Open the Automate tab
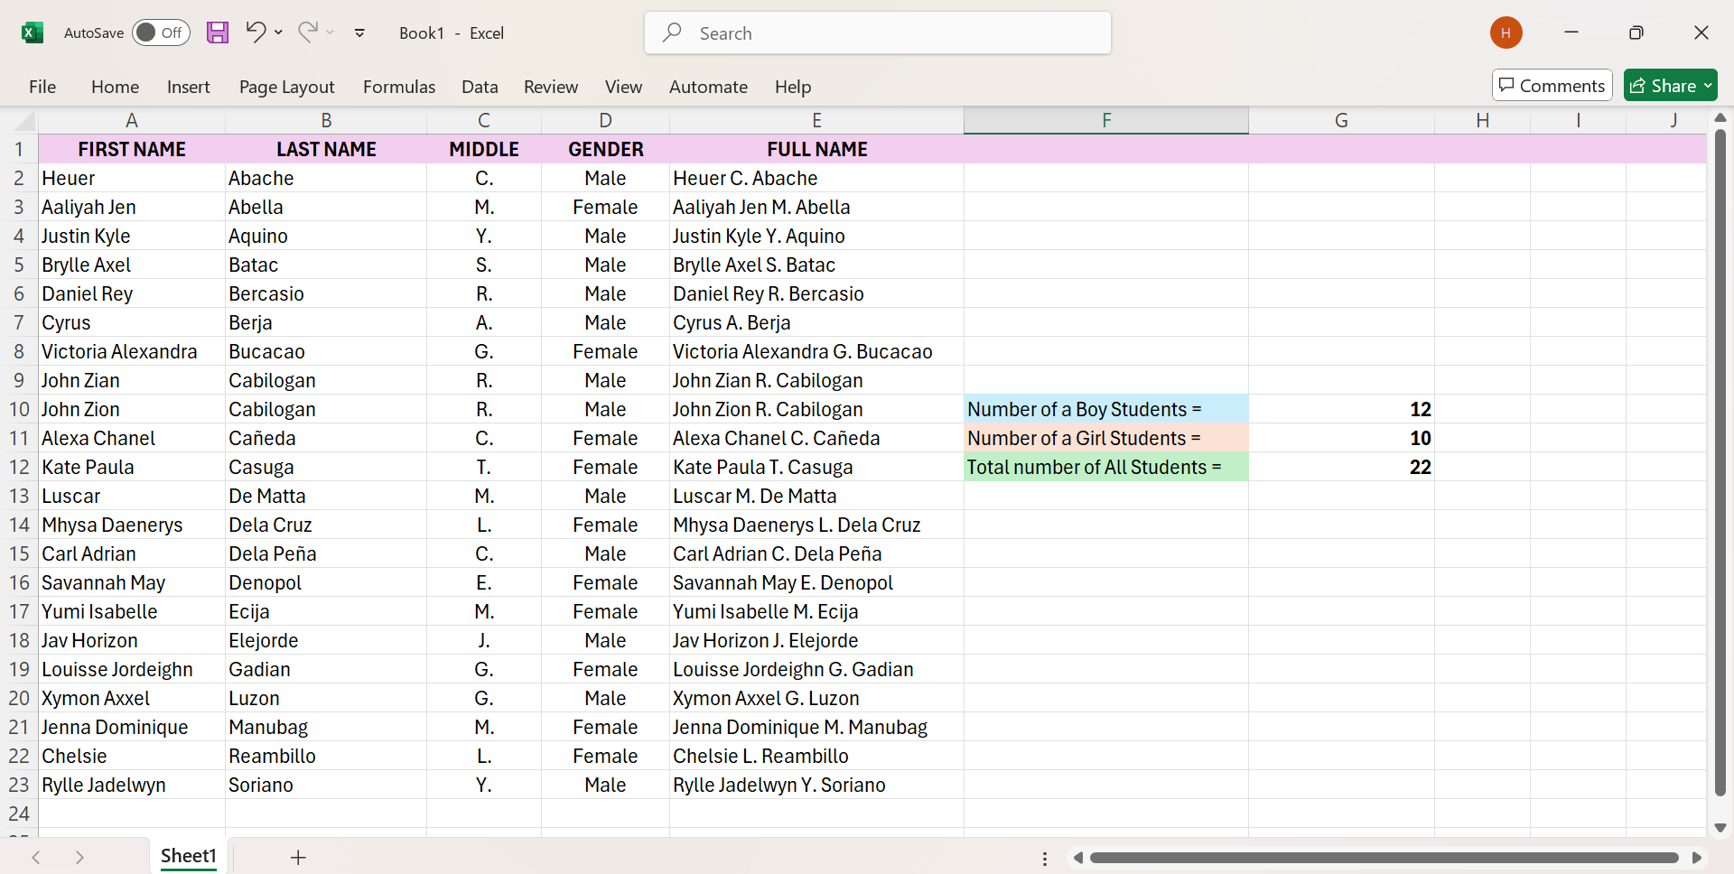 pos(708,87)
